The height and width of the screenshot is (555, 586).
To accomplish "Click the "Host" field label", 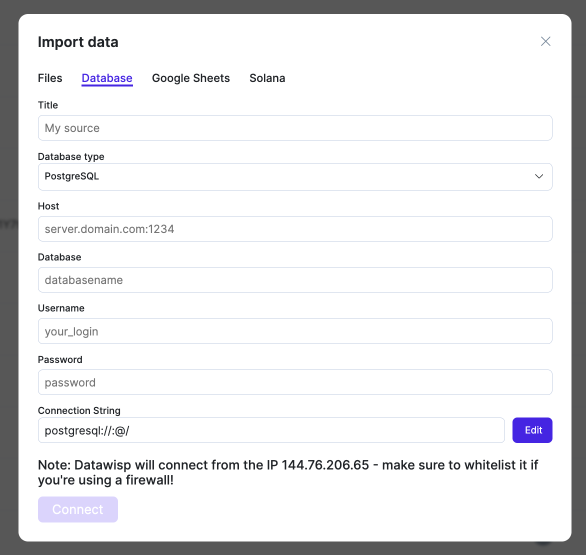I will click(x=48, y=206).
